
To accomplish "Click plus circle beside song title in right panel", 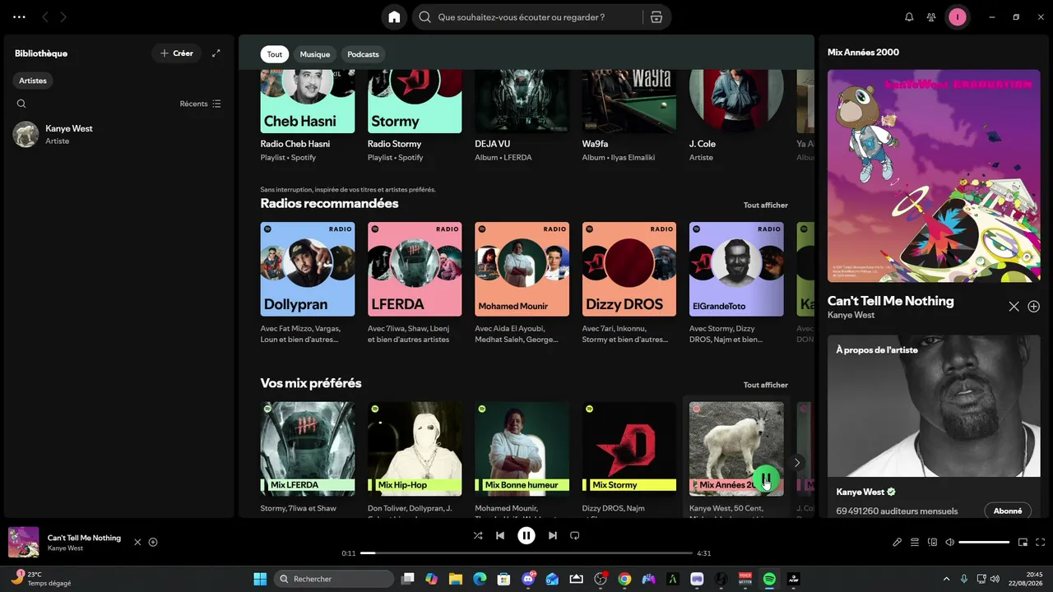I will click(1034, 307).
